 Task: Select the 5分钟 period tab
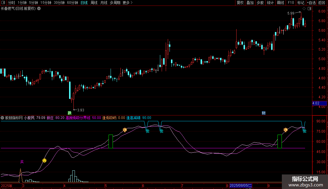tap(33, 3)
